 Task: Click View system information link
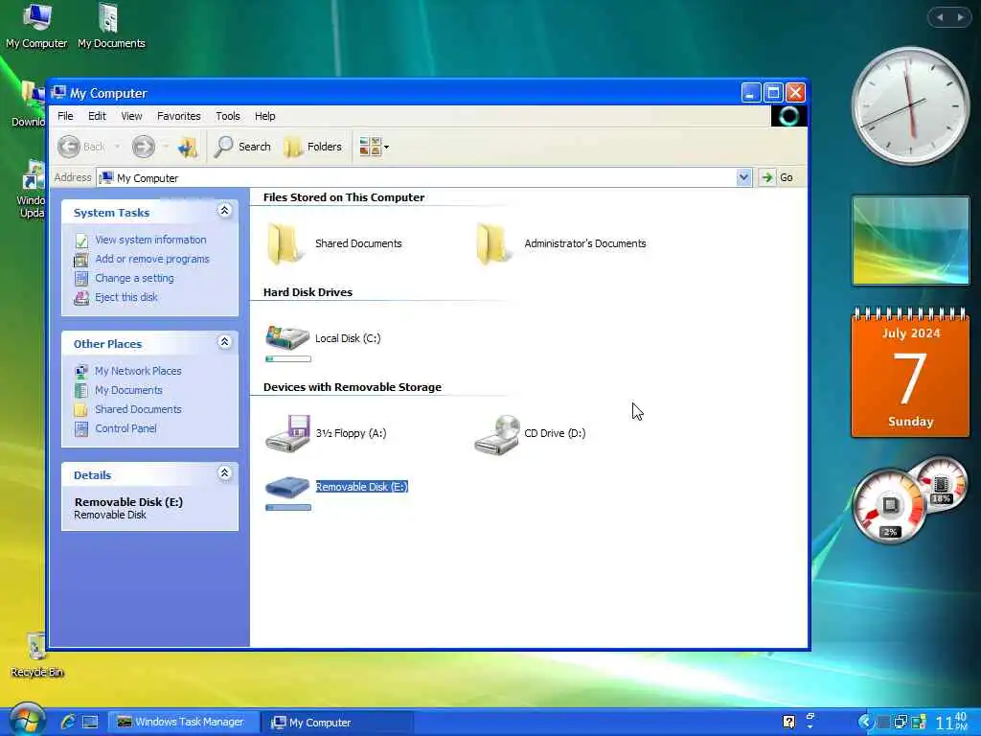(150, 240)
